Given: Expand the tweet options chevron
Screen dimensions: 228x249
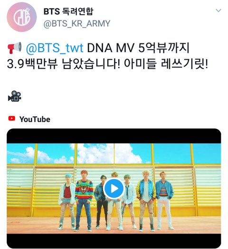Looking at the screenshot, I should click(218, 10).
